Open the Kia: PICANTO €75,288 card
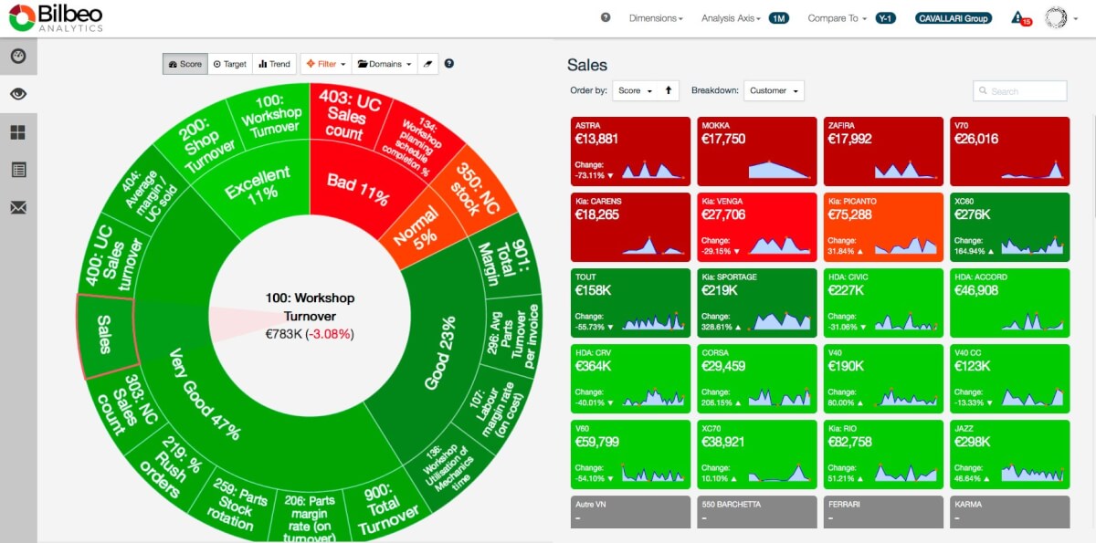The width and height of the screenshot is (1096, 543). pos(882,227)
